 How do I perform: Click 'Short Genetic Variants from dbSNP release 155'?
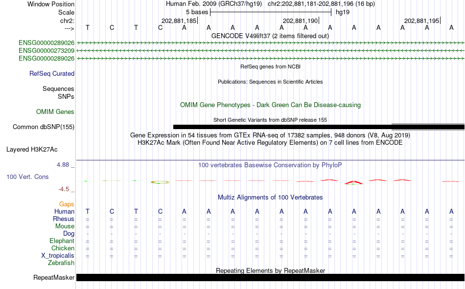270,120
